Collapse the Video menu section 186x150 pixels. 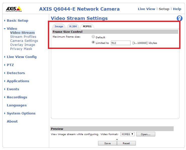point(12,29)
